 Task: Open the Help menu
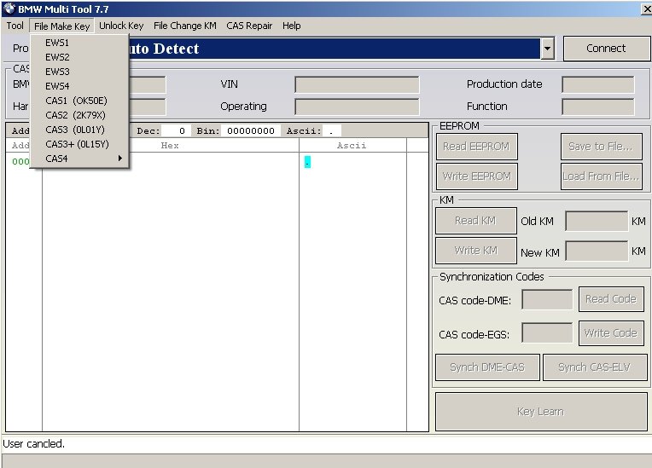pos(291,26)
